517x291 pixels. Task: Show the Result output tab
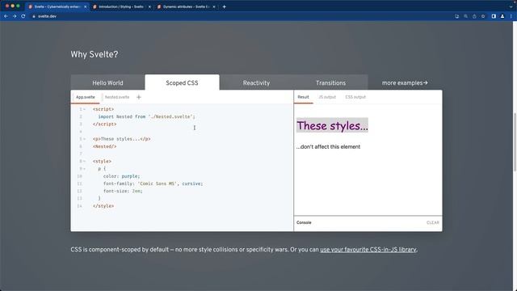304,97
